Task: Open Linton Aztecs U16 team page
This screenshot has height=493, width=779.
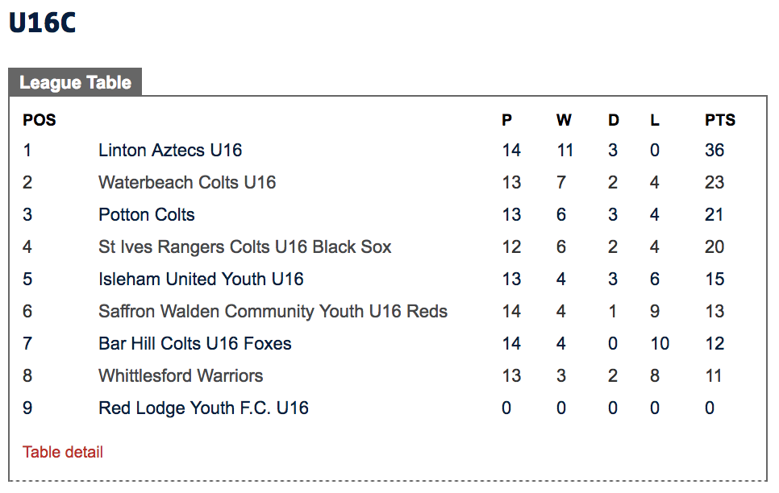Action: (170, 150)
